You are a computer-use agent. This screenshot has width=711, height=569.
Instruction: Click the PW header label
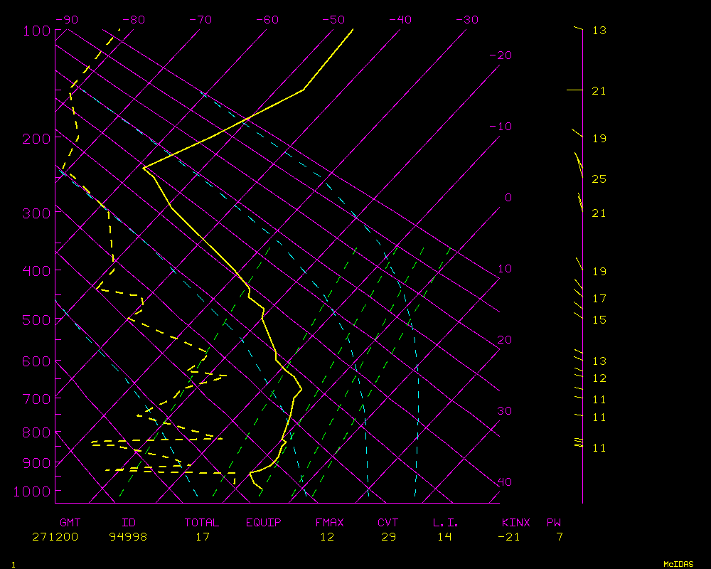(554, 523)
